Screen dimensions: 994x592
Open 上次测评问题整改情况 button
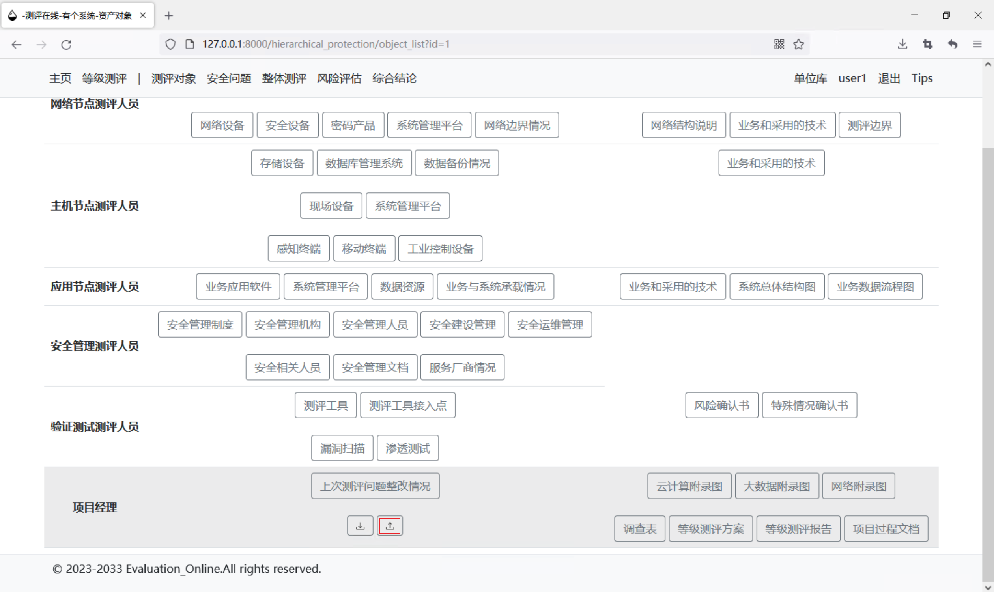pyautogui.click(x=376, y=486)
